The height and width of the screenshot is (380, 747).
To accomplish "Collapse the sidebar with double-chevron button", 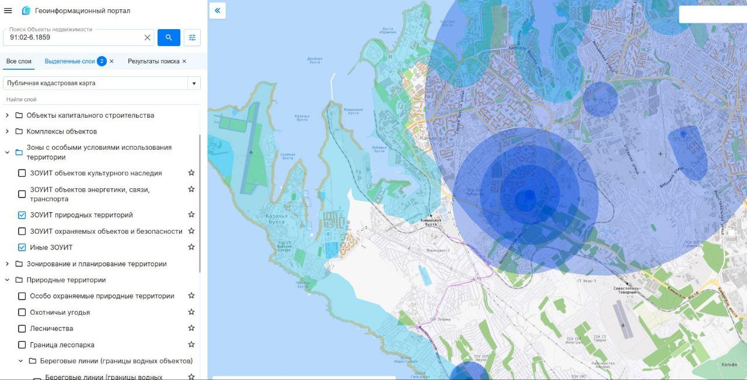I will (217, 10).
